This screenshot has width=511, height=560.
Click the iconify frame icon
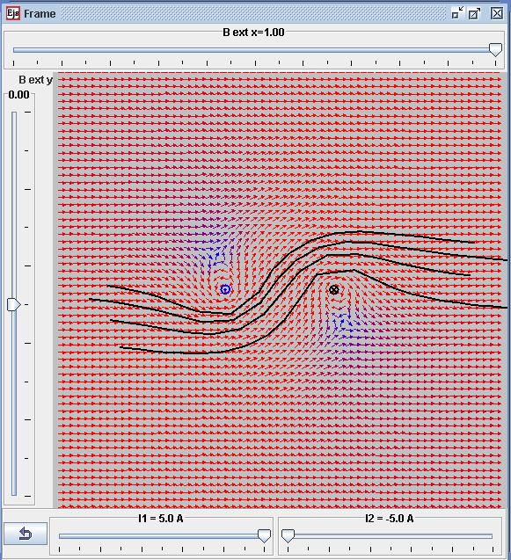point(457,13)
